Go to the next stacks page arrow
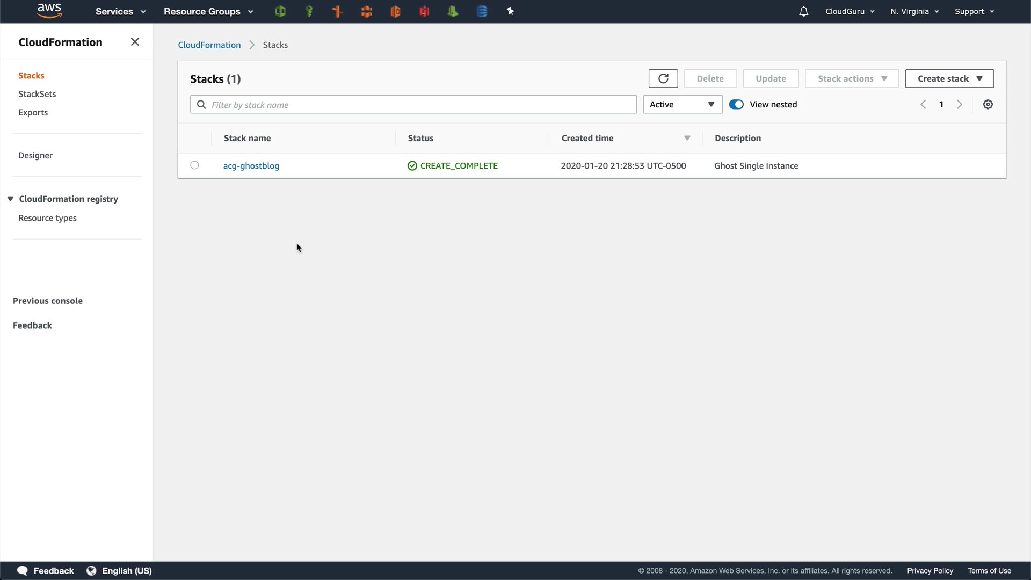Viewport: 1031px width, 580px height. [959, 104]
